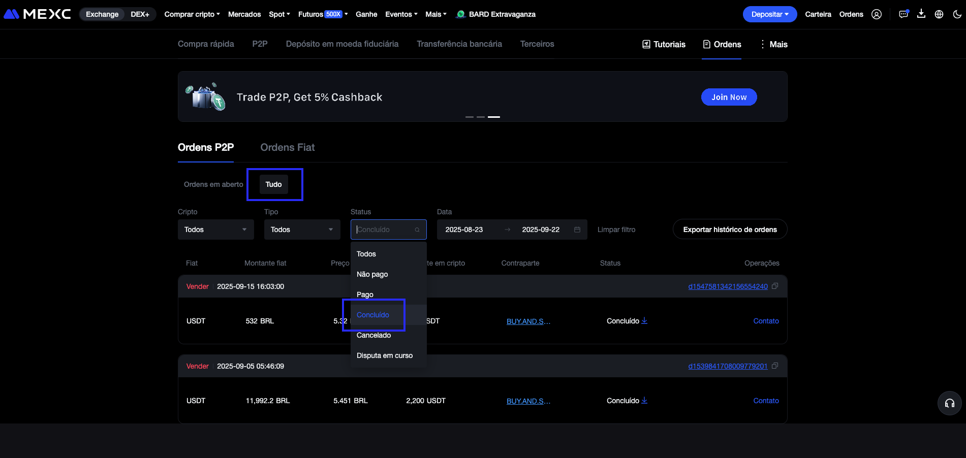966x458 pixels.
Task: Click the calendar icon in date range
Action: point(577,230)
